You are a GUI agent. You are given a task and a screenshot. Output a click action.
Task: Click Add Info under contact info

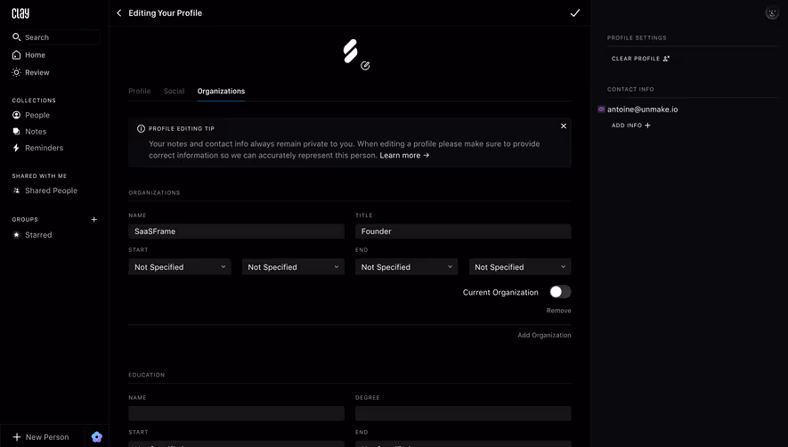pos(630,126)
